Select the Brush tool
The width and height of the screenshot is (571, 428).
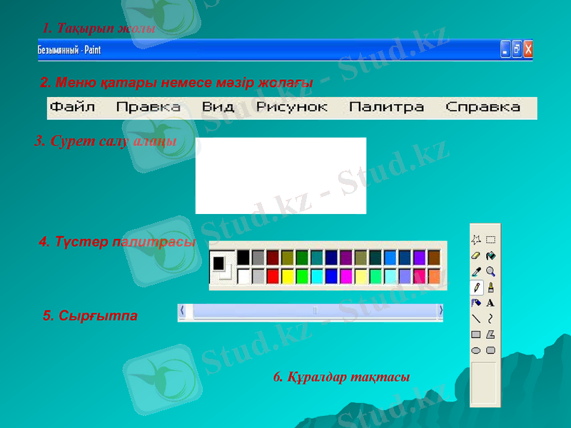pos(490,287)
